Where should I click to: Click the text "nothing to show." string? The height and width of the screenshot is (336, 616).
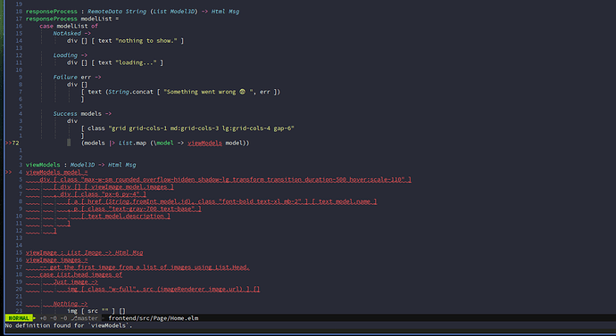[146, 40]
